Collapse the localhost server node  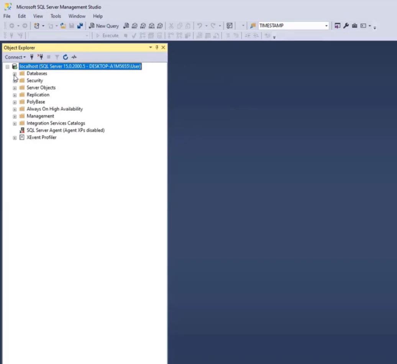pyautogui.click(x=7, y=67)
